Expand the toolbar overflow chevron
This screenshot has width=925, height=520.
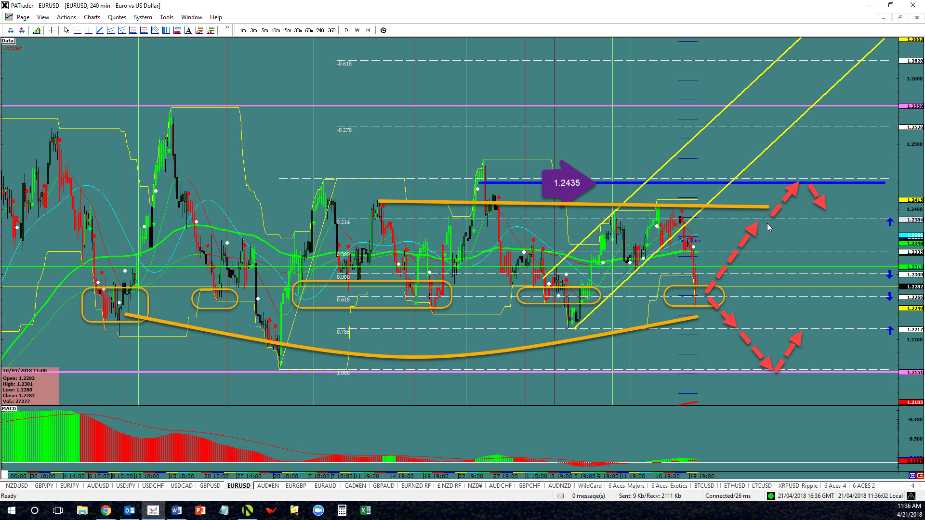[x=227, y=28]
